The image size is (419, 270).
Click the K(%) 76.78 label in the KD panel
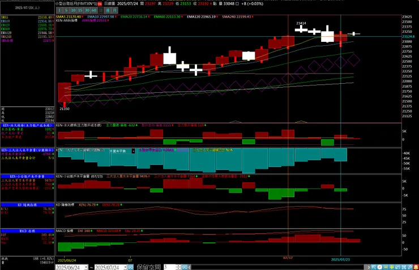(x=88, y=205)
